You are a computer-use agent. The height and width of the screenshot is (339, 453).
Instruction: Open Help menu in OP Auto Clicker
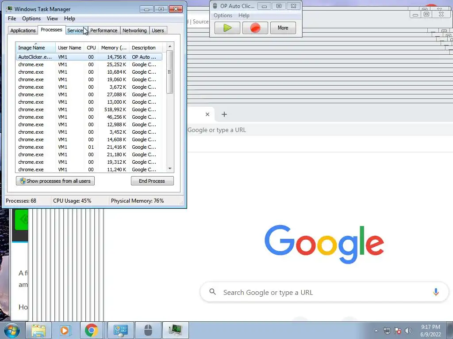(244, 15)
